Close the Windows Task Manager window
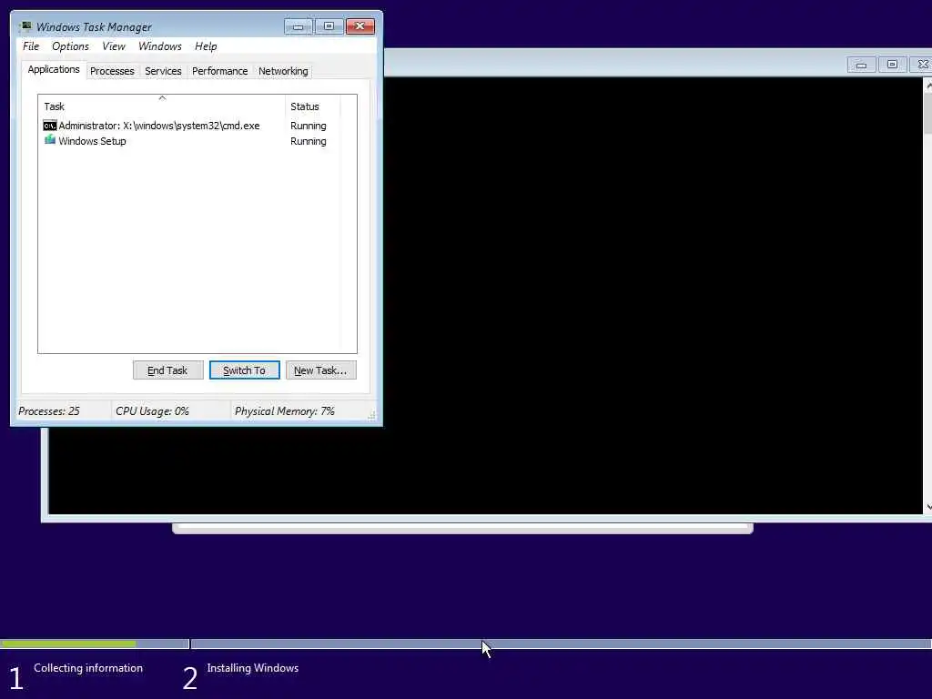The width and height of the screenshot is (932, 699). 360,26
